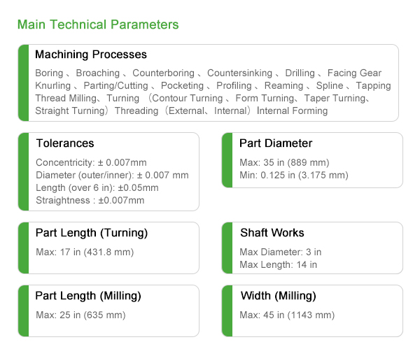Select the Max Diameter 3 in line
The width and height of the screenshot is (420, 356).
pos(281,252)
